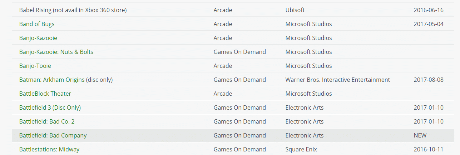The image size is (460, 155).
Task: Click Warner Bros. Interactive Entertainment publisher cell
Action: [337, 80]
